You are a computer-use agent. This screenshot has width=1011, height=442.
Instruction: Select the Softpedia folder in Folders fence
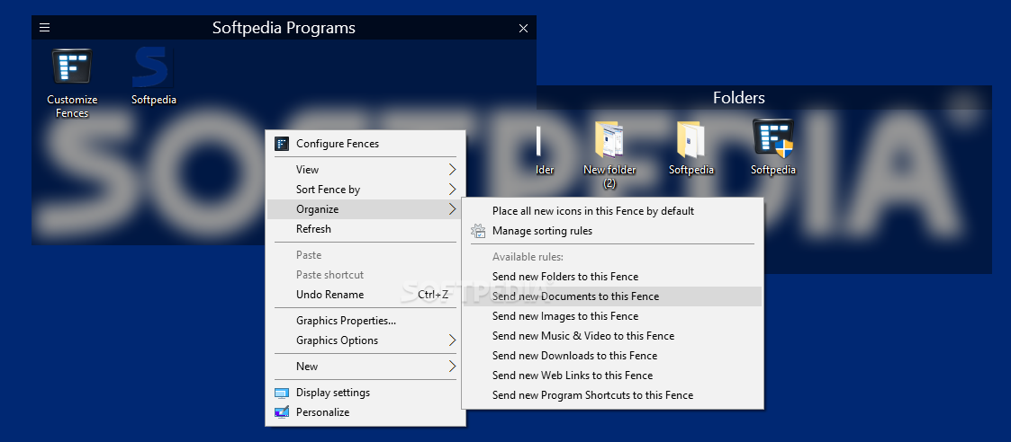point(691,148)
